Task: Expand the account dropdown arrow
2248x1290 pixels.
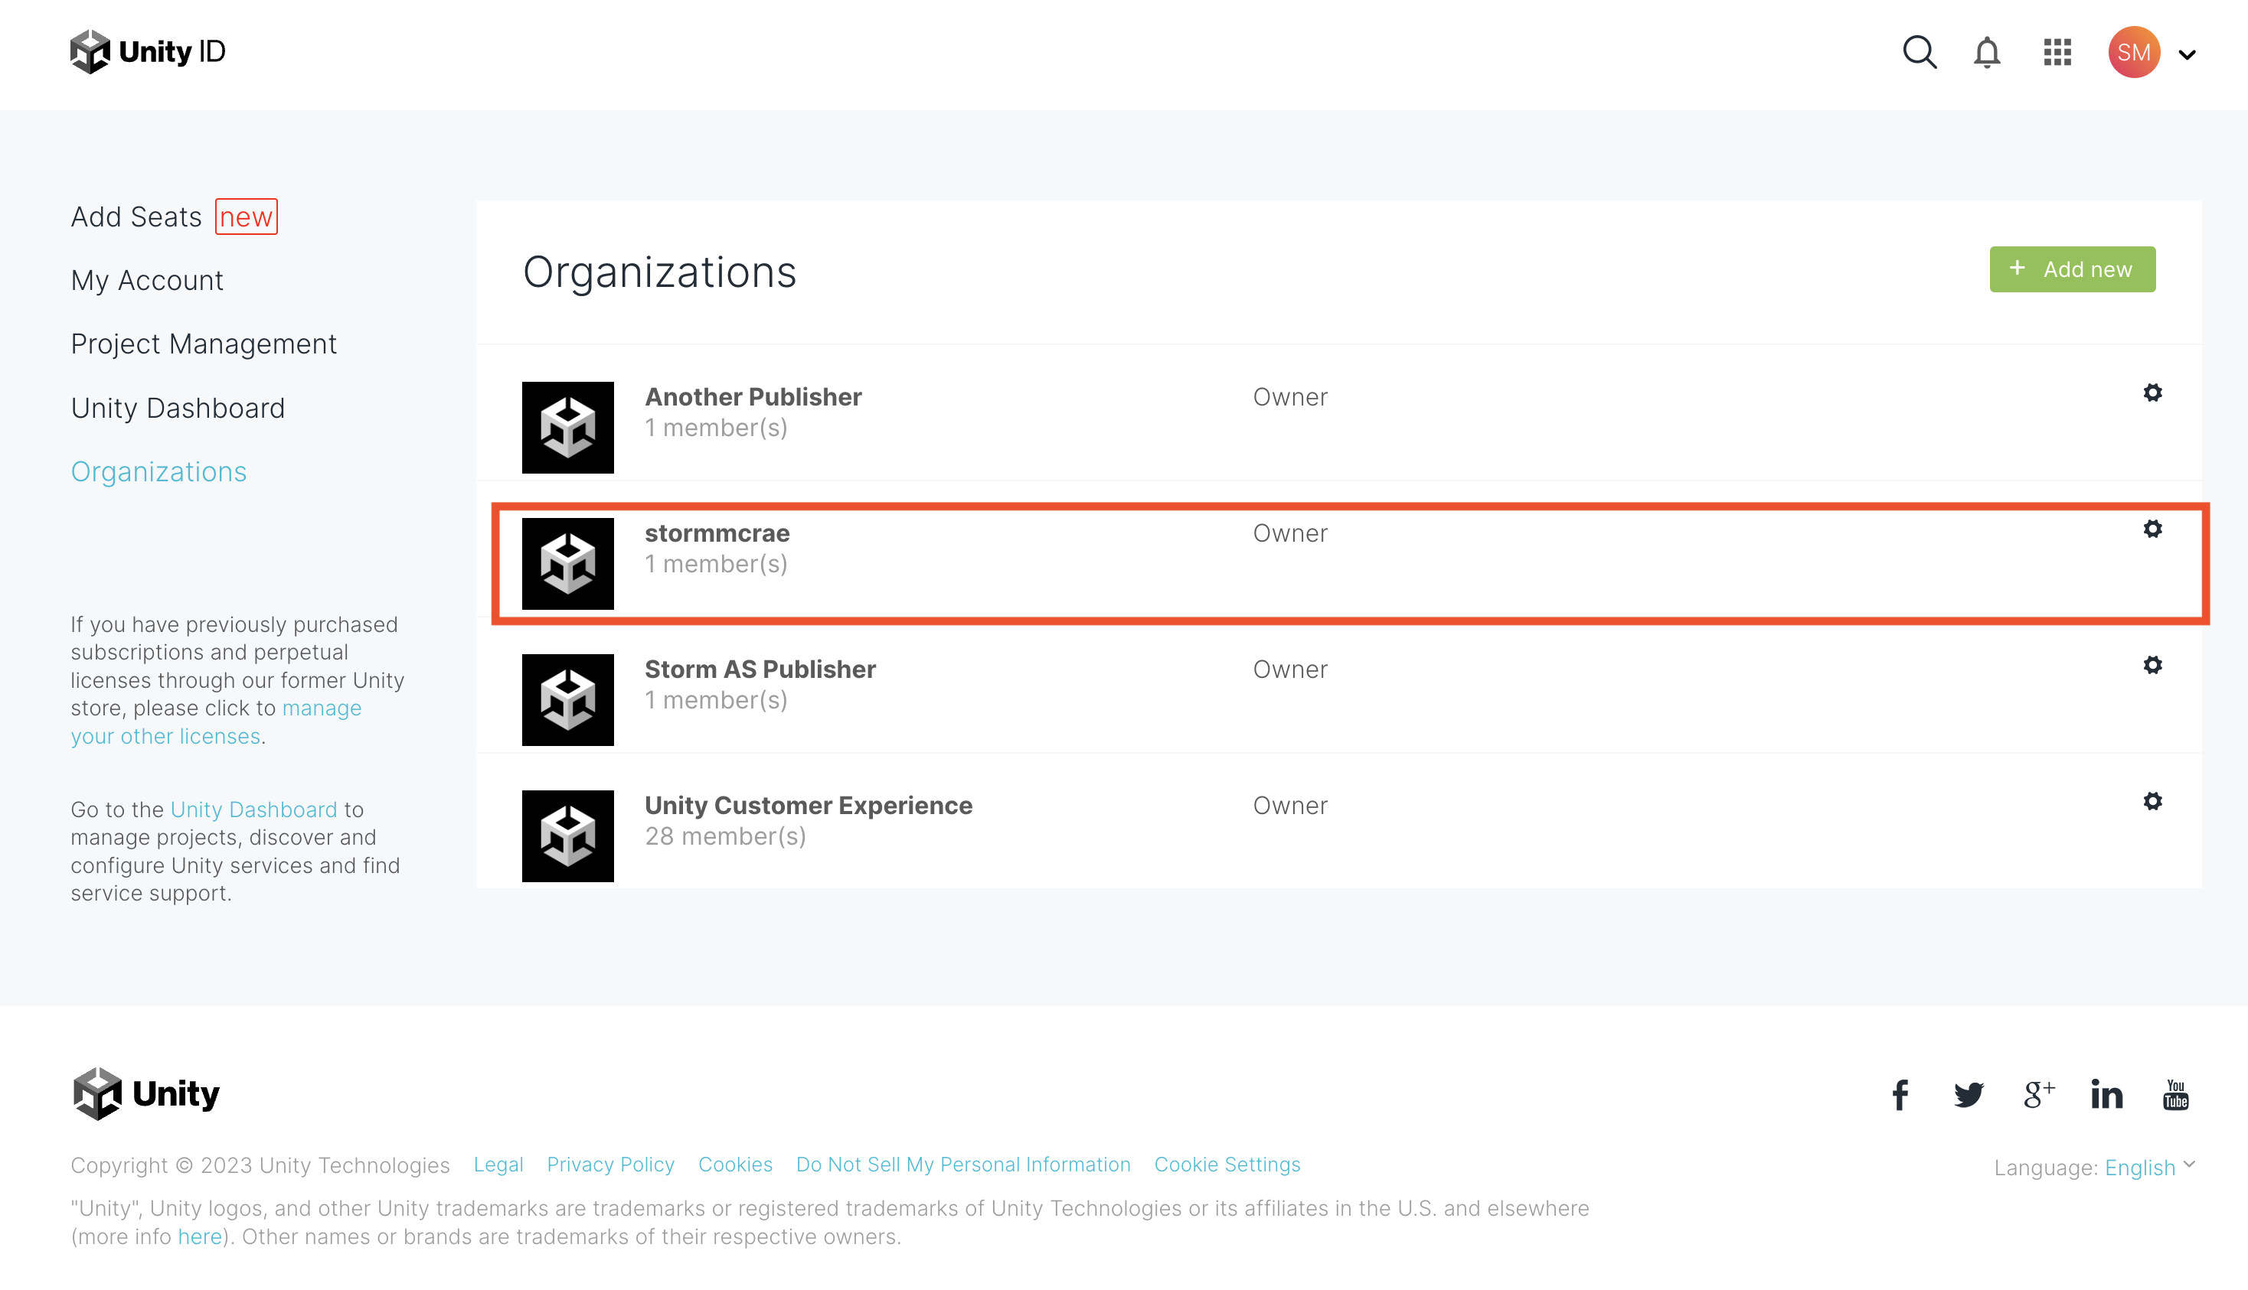Action: click(x=2187, y=55)
